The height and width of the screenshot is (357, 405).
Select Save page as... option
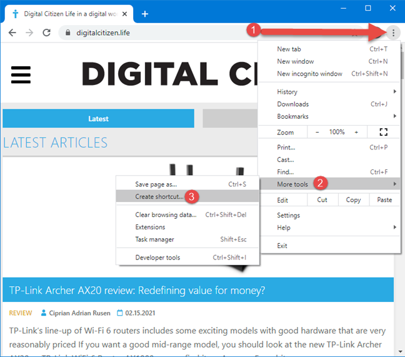187,184
